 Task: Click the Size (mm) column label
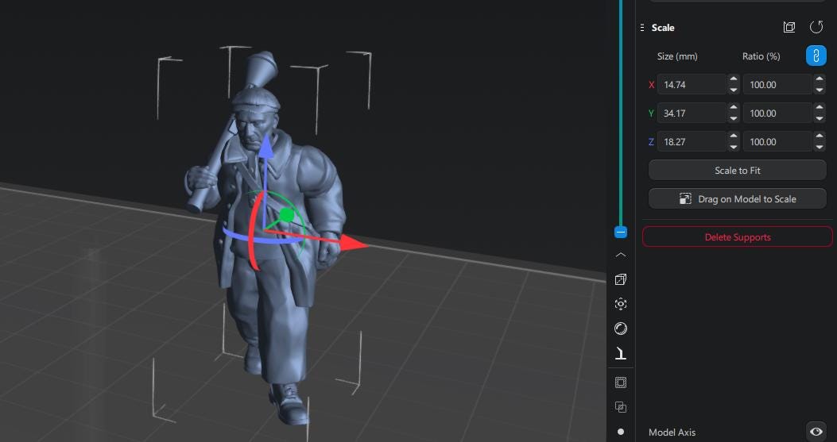tap(677, 56)
